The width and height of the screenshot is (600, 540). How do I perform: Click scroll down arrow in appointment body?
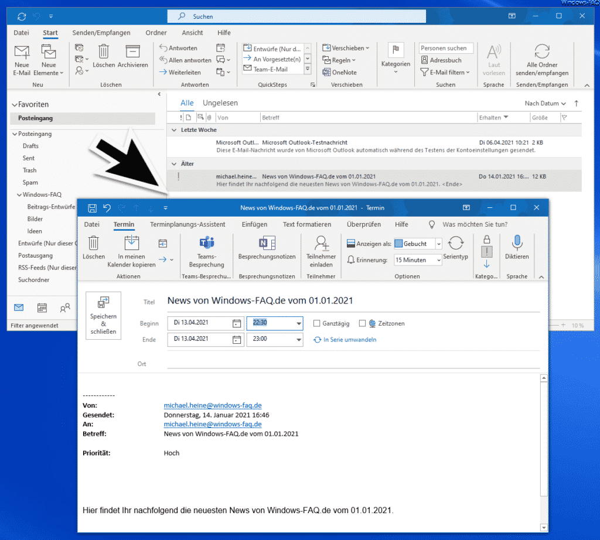[544, 528]
